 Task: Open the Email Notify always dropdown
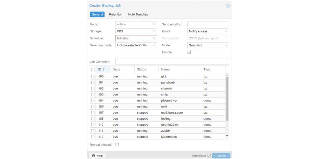point(208,31)
